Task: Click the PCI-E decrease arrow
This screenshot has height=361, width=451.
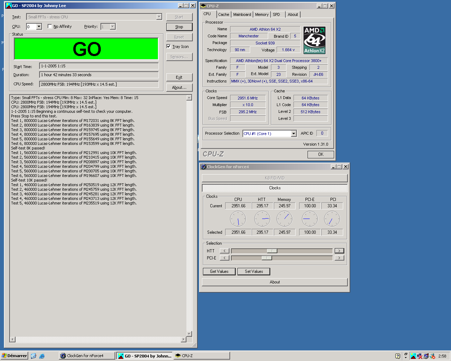Action: click(x=224, y=258)
